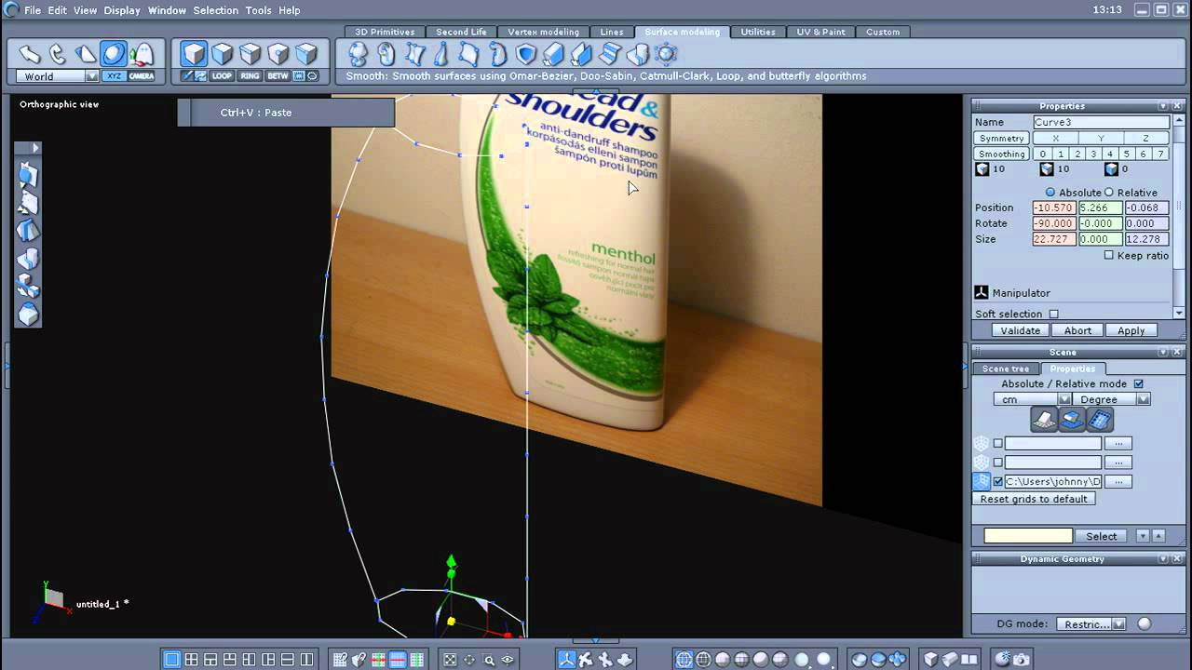1192x670 pixels.
Task: Switch to the Scene tree tab
Action: pos(1006,368)
